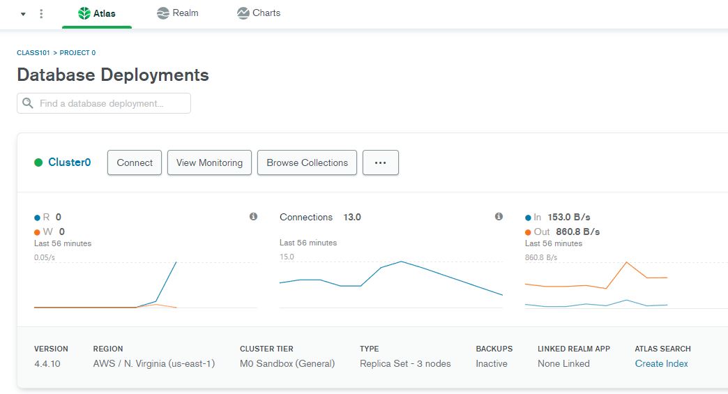
Task: Open the vertical three-dot options menu
Action: pyautogui.click(x=41, y=14)
